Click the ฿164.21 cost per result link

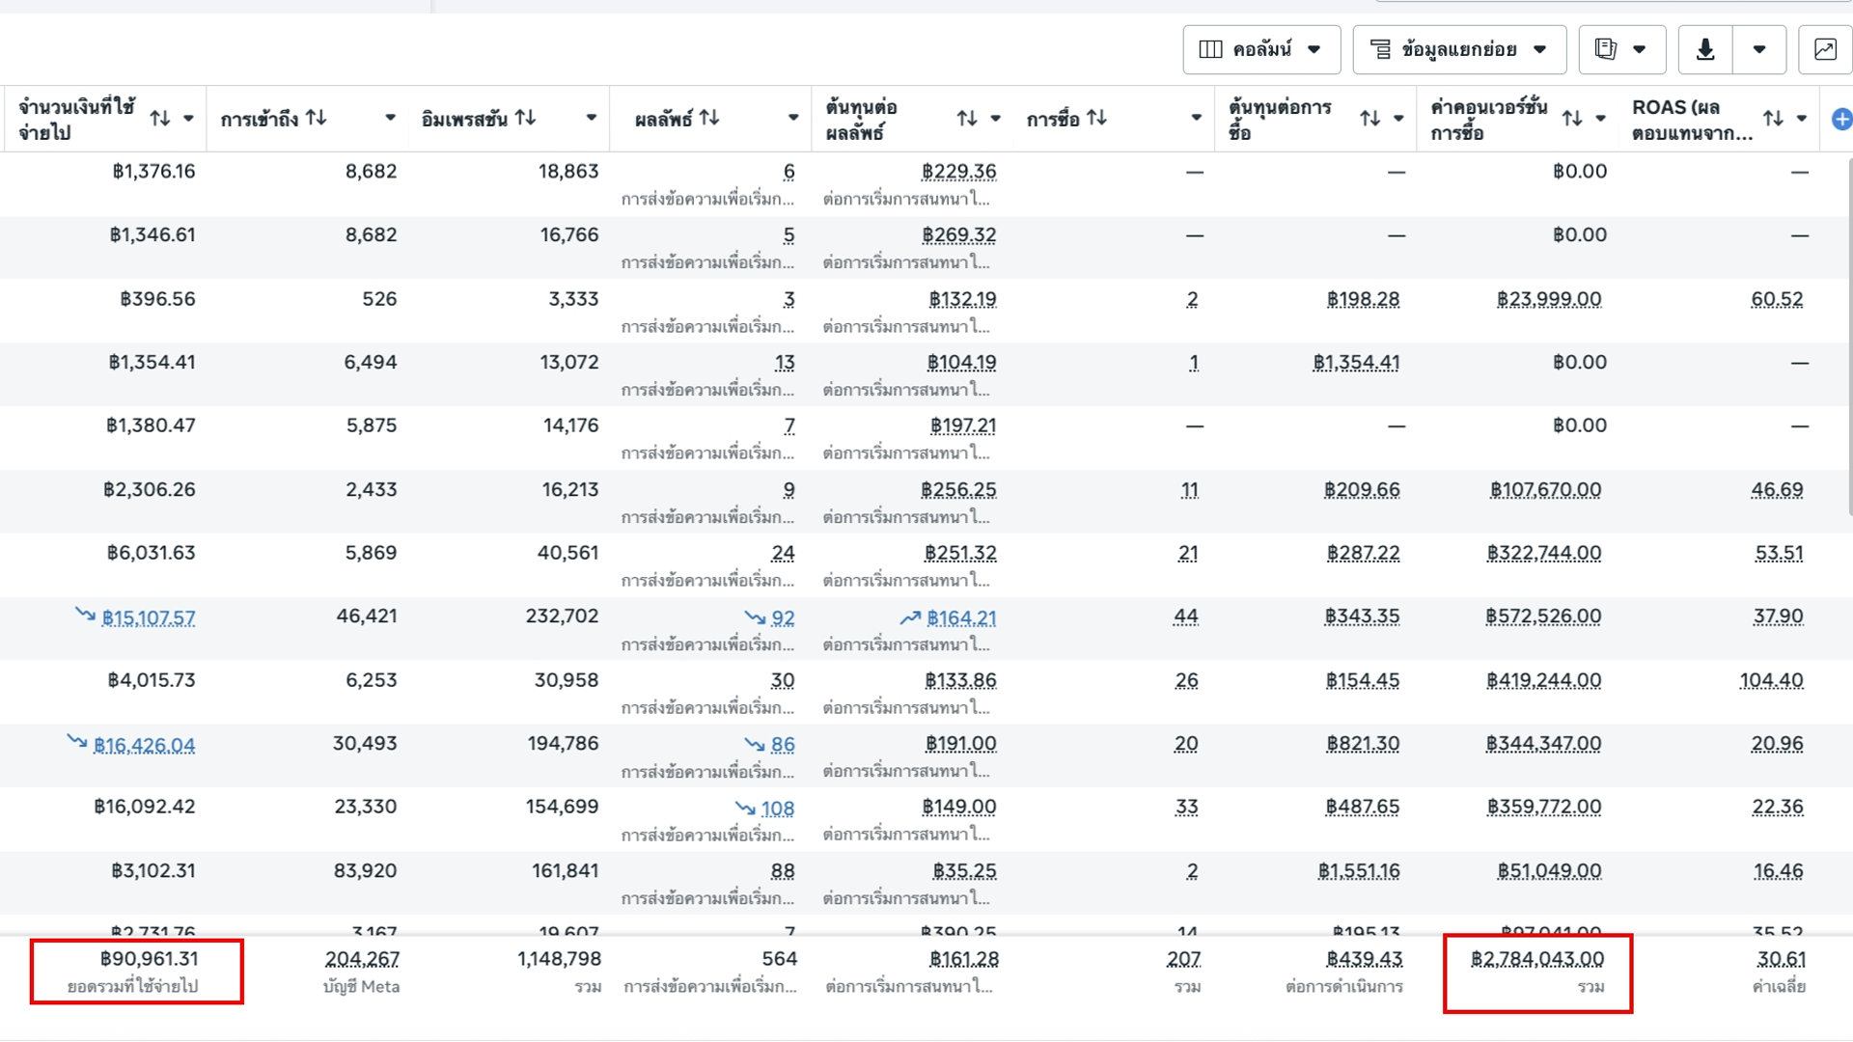[x=961, y=617]
